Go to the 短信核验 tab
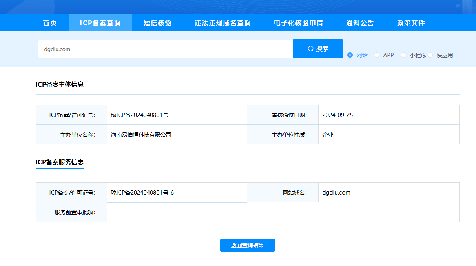 158,23
